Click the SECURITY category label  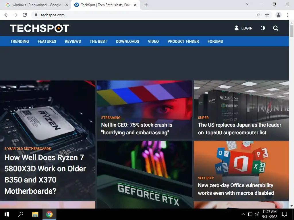click(206, 178)
